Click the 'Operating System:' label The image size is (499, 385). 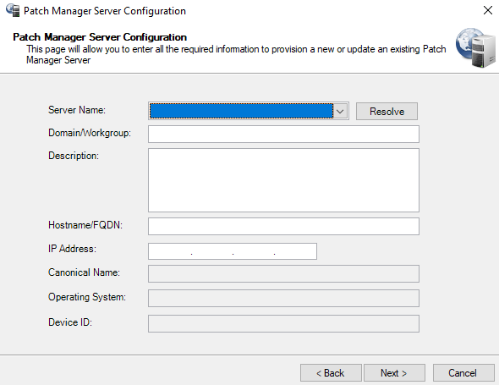pos(87,297)
